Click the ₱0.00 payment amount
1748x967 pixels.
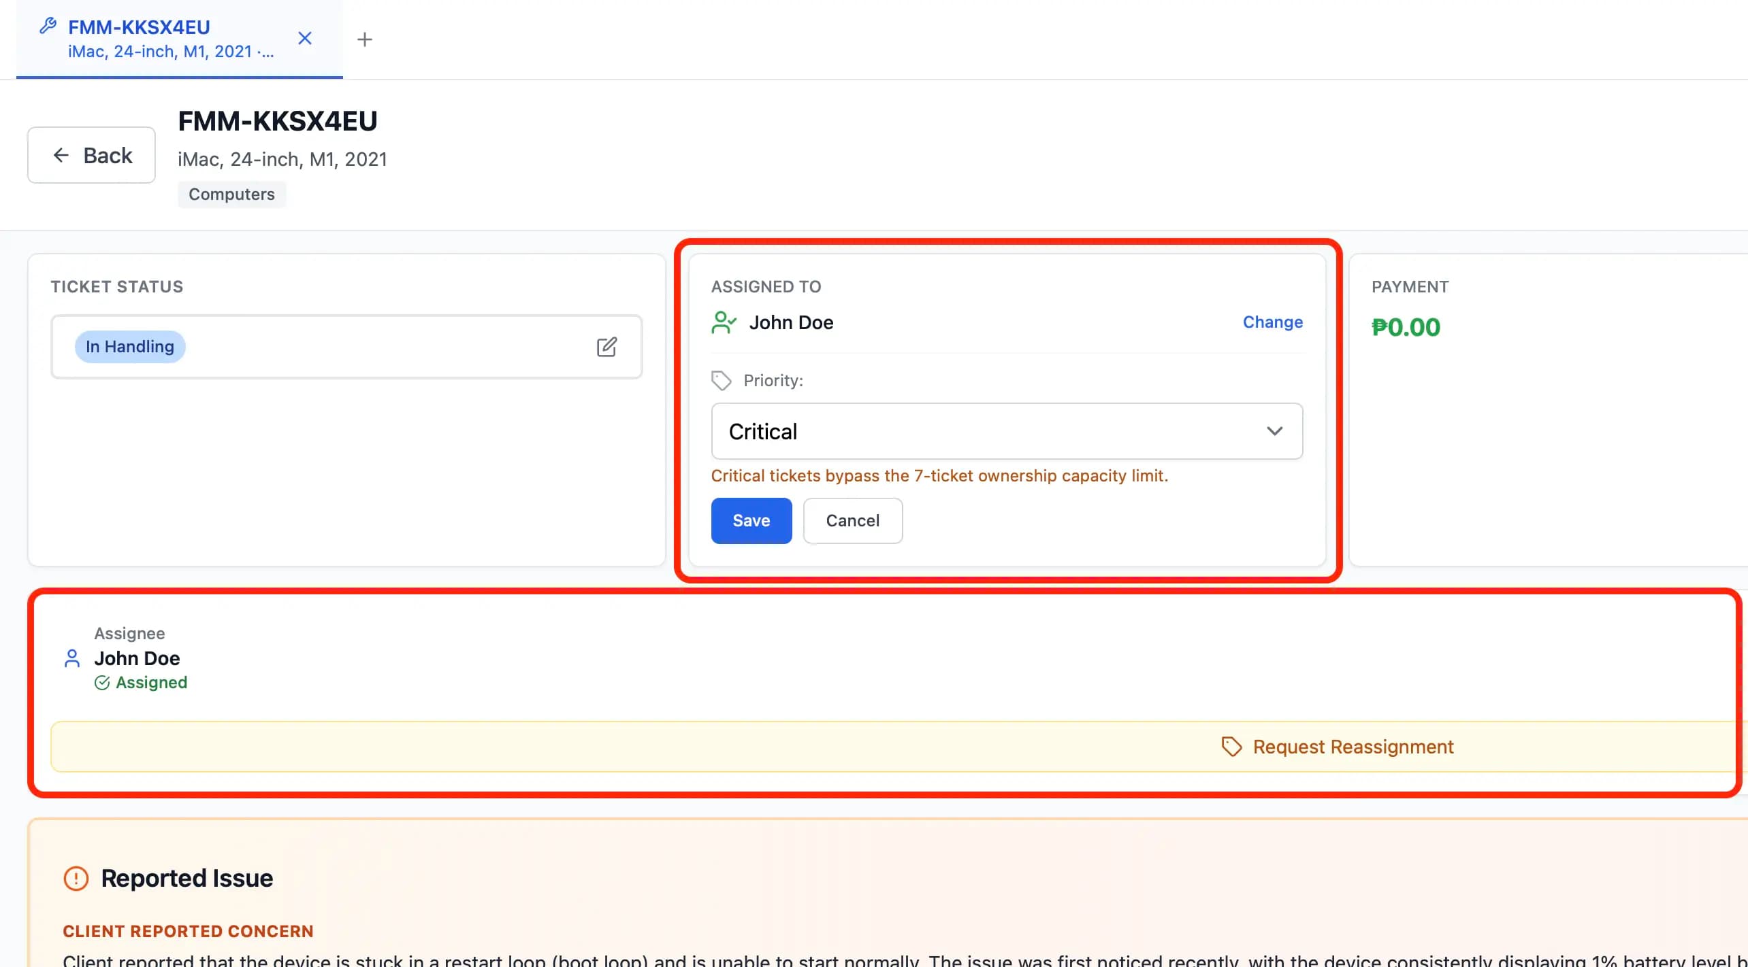(1406, 328)
